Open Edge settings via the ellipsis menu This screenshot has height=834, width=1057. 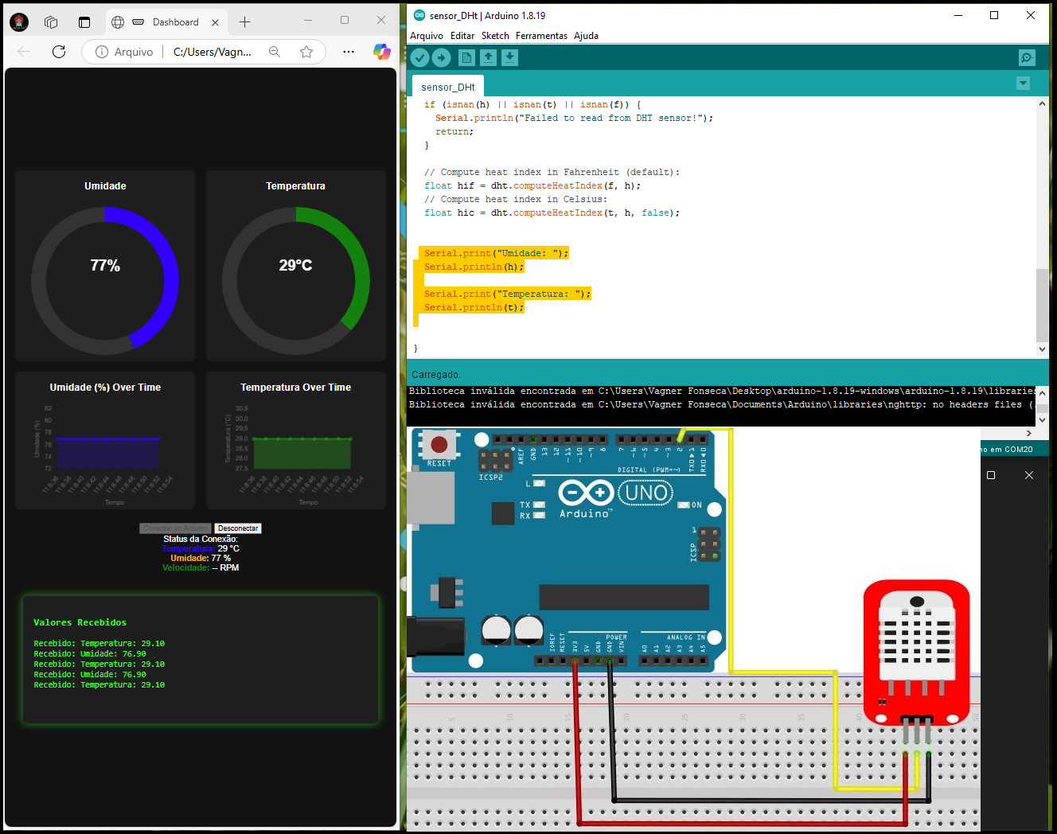pyautogui.click(x=349, y=50)
